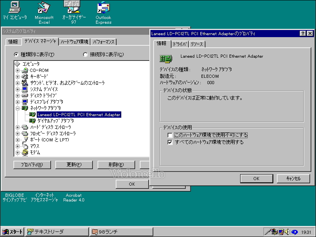Select the 接続別に表示 radio button
Image resolution: width=316 pixels, height=237 pixels.
[x=86, y=54]
